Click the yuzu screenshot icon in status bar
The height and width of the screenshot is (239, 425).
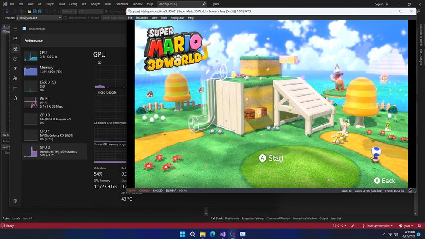411,191
